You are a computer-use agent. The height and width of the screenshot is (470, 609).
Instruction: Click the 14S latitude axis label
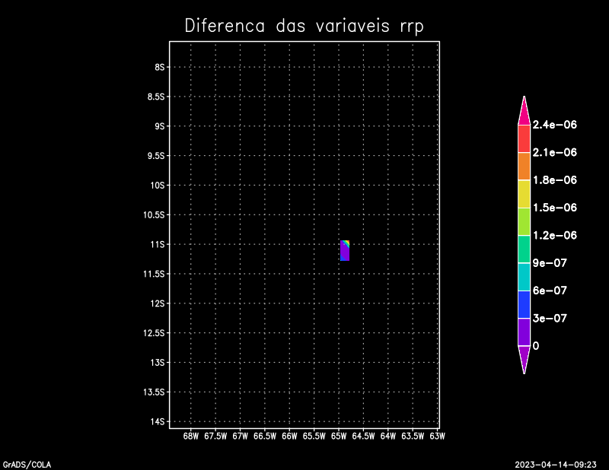158,421
